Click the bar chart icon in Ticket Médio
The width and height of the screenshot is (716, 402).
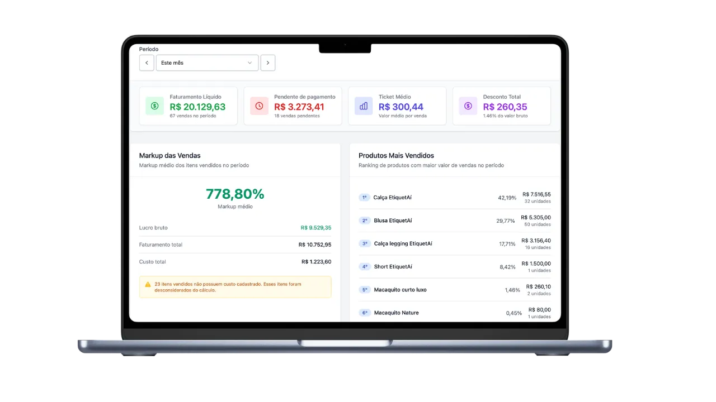[x=364, y=106]
